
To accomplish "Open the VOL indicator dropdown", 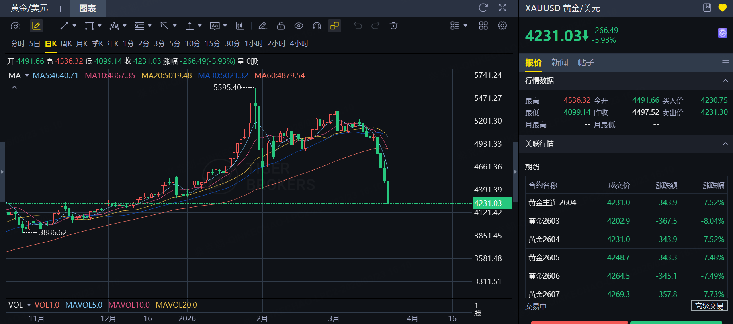I will 29,305.
